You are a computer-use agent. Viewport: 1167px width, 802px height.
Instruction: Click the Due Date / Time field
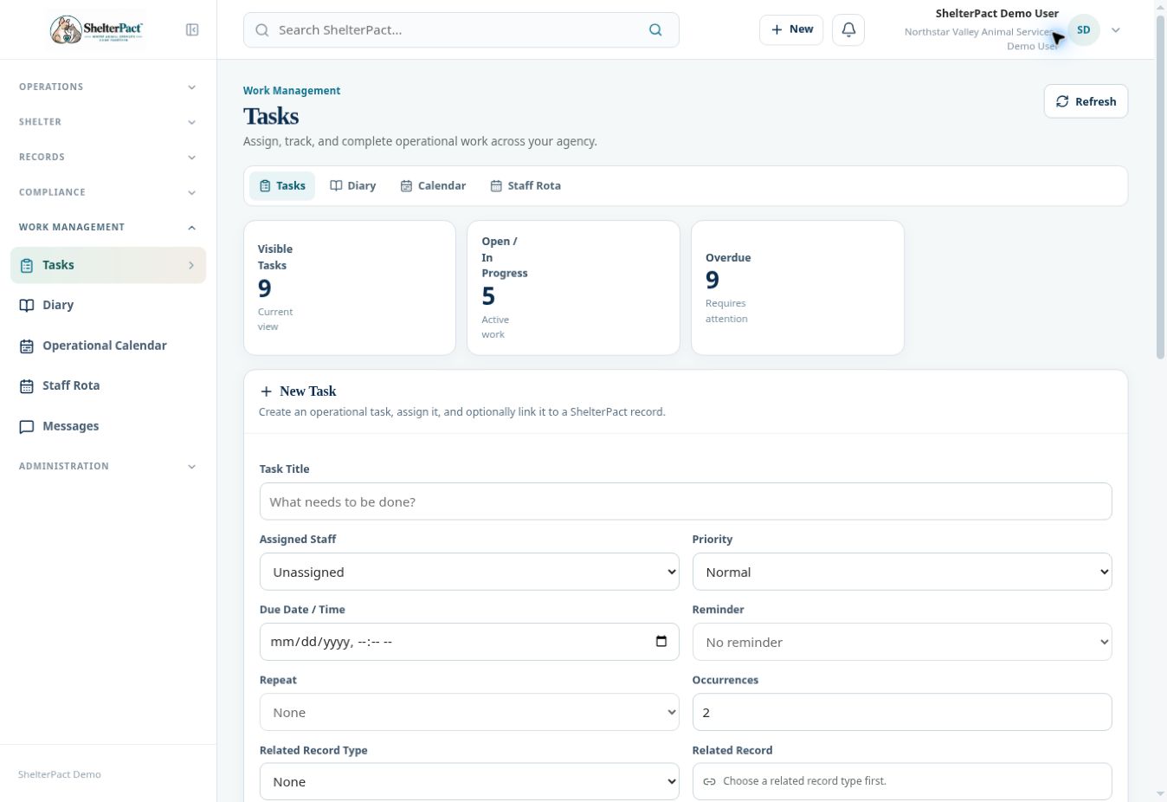469,642
